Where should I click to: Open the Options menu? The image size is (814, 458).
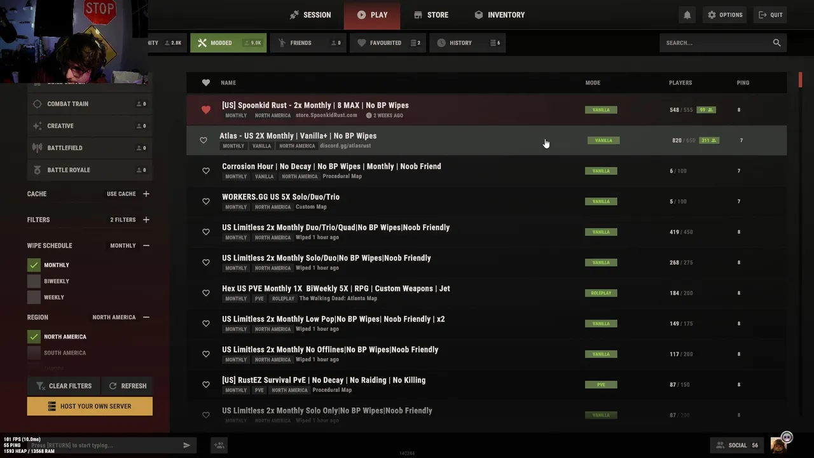[x=725, y=15]
